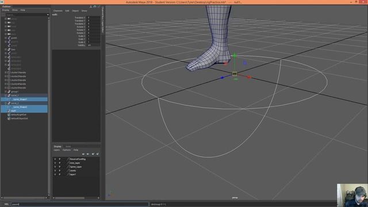Screen dimensions: 368x207
Task: Click the color swatch of Spine_Layer
Action: point(68,167)
